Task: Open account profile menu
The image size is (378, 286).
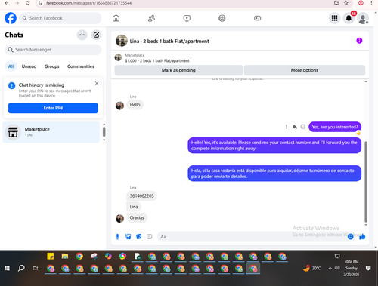Action: 363,18
